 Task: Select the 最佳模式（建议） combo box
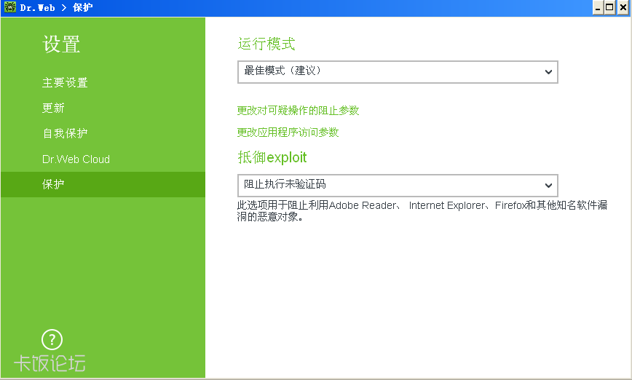pyautogui.click(x=398, y=72)
